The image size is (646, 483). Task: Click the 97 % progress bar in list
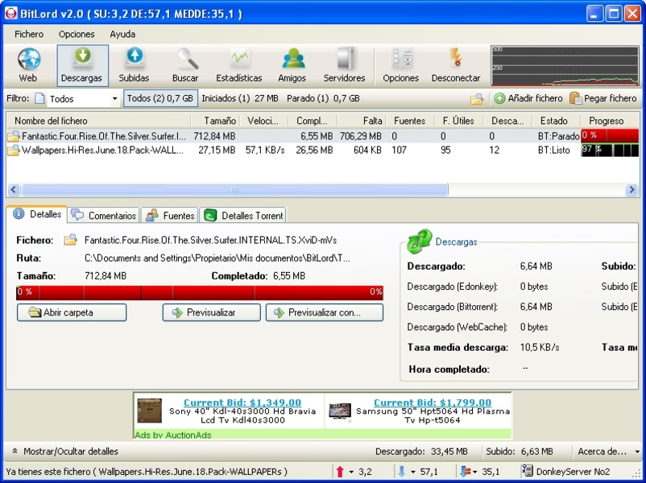[x=610, y=151]
